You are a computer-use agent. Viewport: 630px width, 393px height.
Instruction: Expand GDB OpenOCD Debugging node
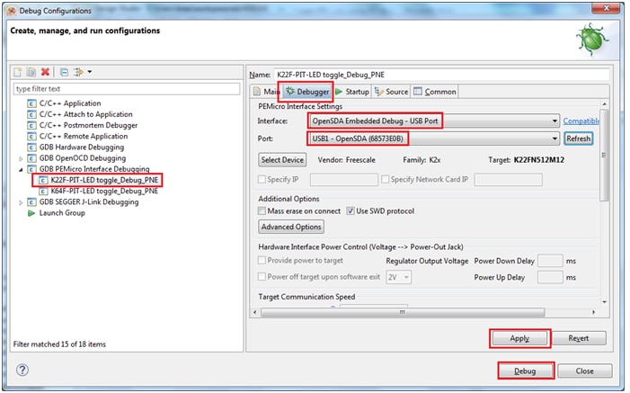(21, 158)
